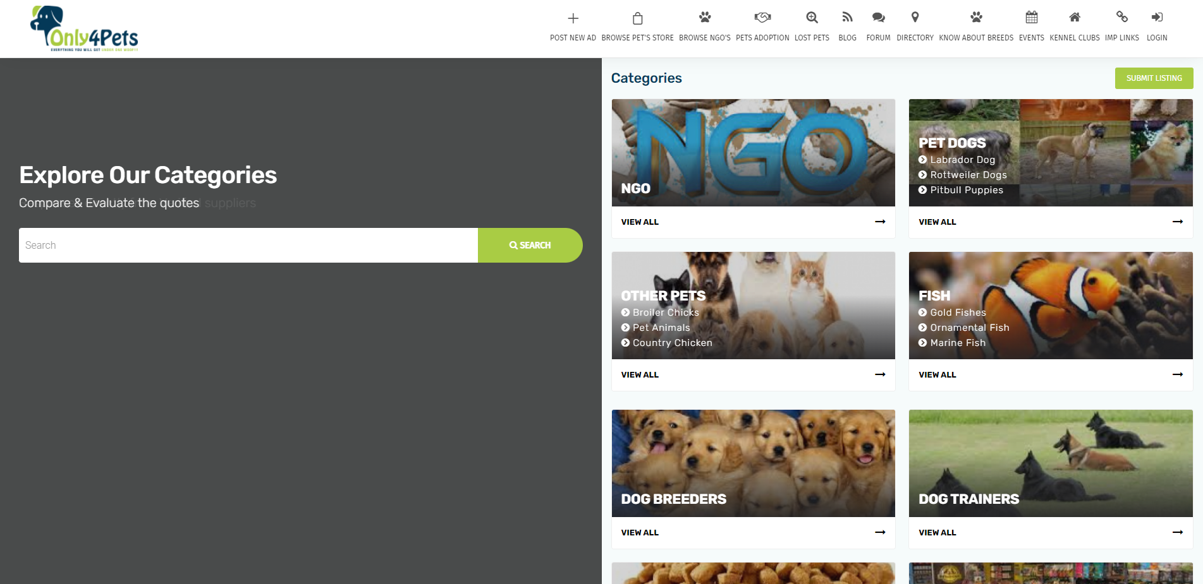Open the Pet Animals link

661,328
